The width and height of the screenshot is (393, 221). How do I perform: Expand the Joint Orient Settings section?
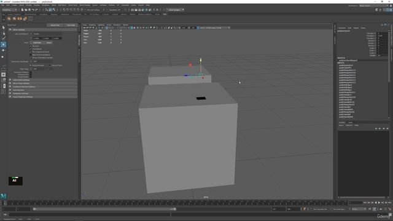pos(10,80)
